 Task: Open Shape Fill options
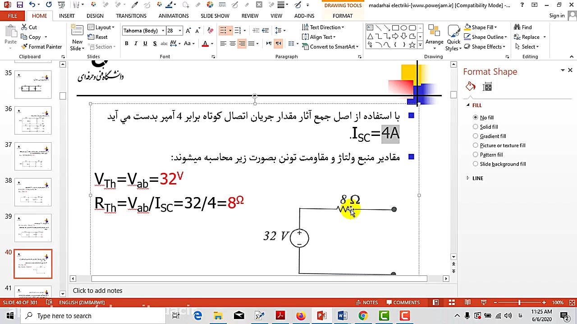pyautogui.click(x=483, y=27)
